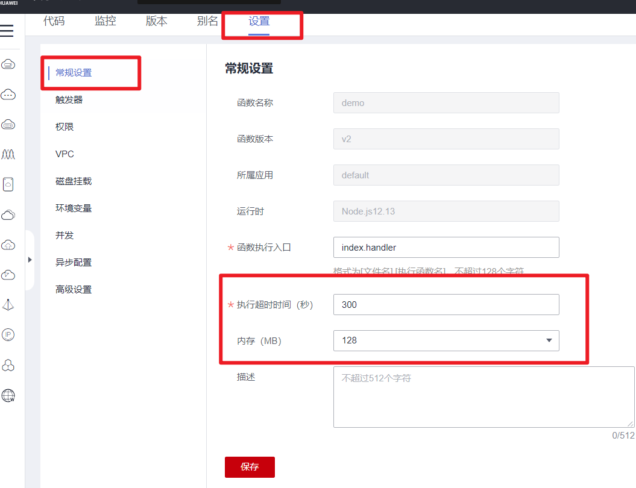
Task: Switch to the 监控 tab
Action: coord(105,21)
